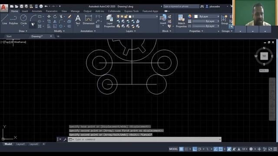278x156 pixels.
Task: Toggle MODEL space button in status bar
Action: click(173, 149)
